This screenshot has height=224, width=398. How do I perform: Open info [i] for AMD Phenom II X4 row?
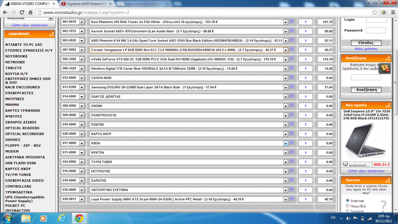292,39
